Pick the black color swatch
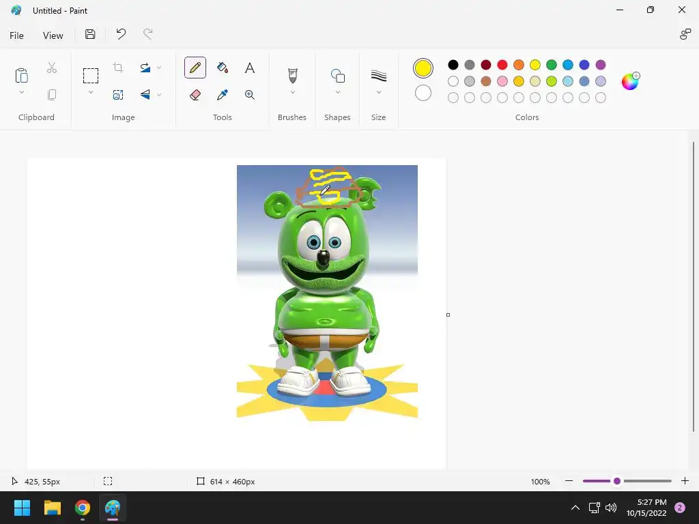 click(x=453, y=65)
